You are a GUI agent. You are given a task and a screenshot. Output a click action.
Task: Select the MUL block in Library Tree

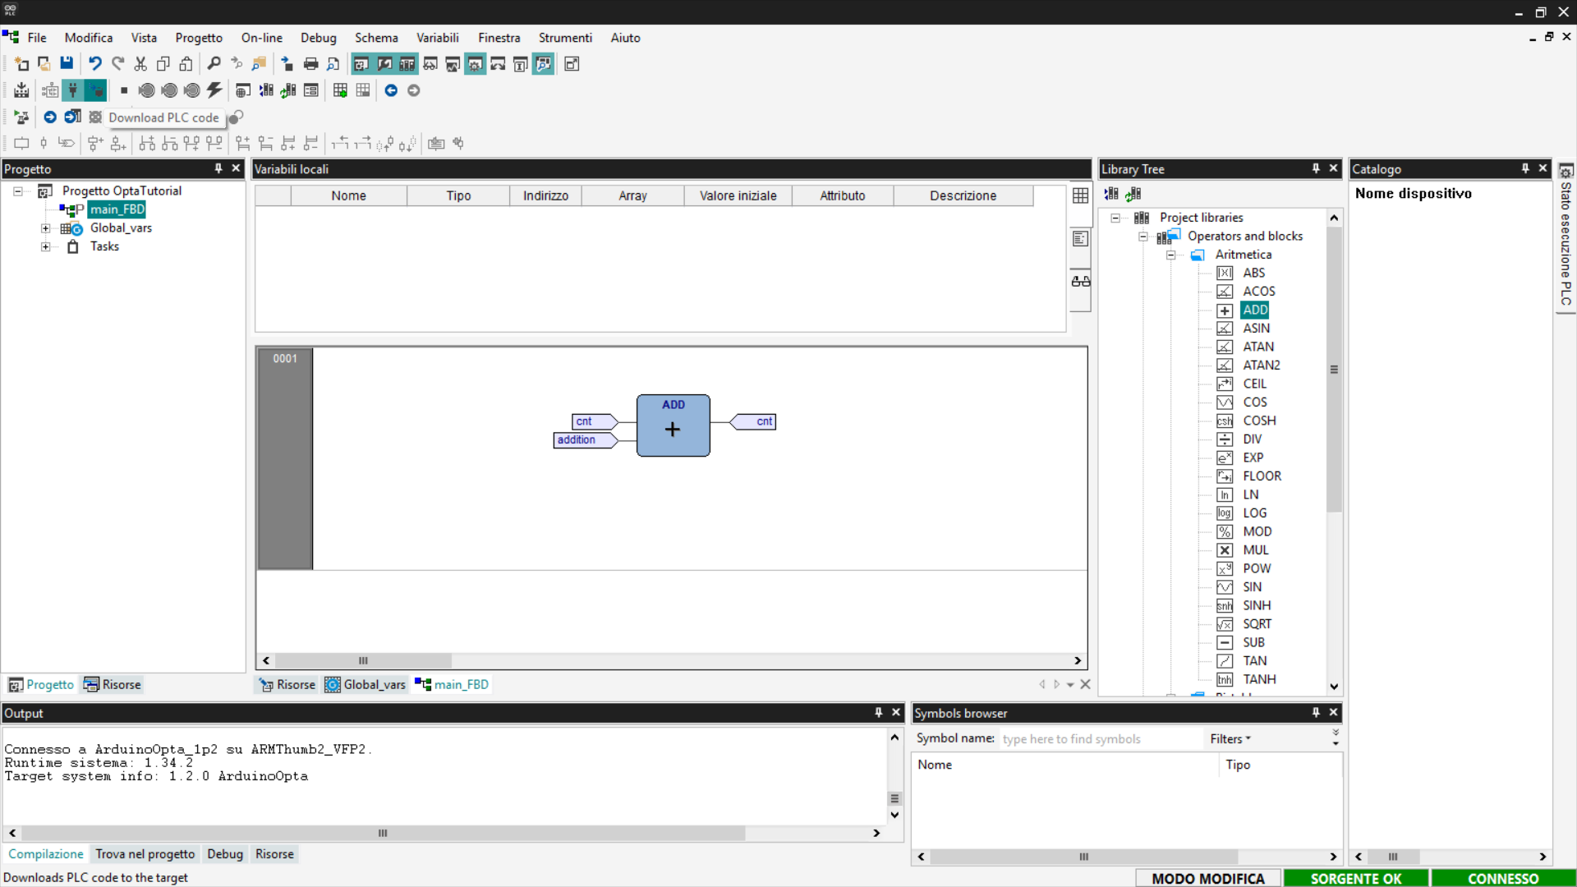pyautogui.click(x=1255, y=550)
